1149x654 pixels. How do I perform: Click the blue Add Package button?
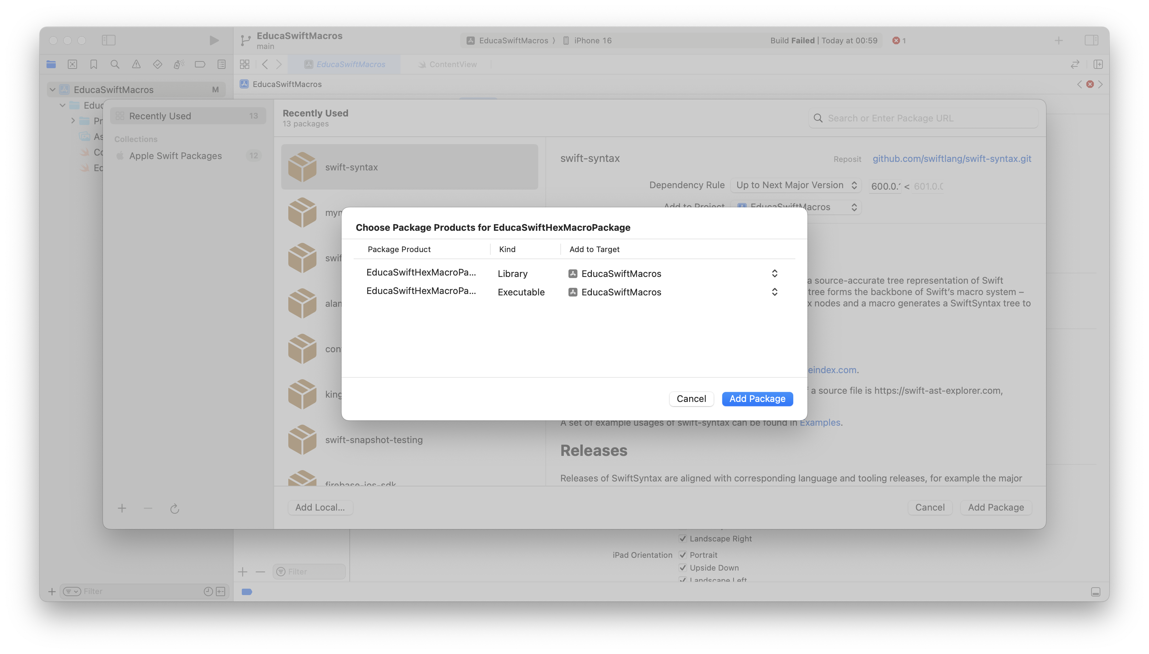click(x=757, y=399)
